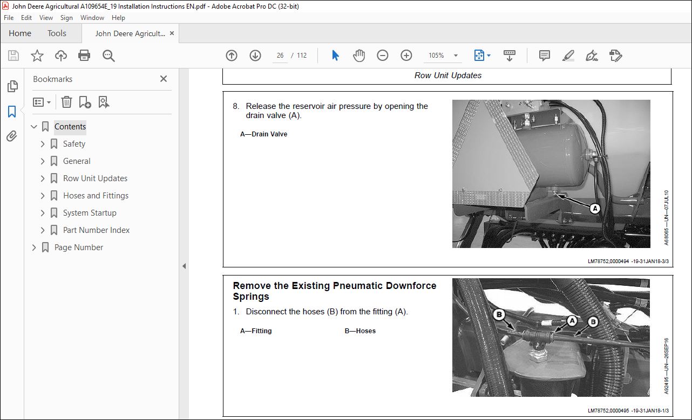Switch to the Tools tab
692x420 pixels.
[57, 33]
